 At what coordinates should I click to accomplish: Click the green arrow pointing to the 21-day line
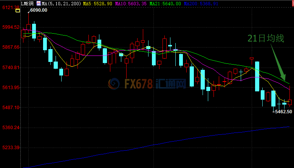278,62
